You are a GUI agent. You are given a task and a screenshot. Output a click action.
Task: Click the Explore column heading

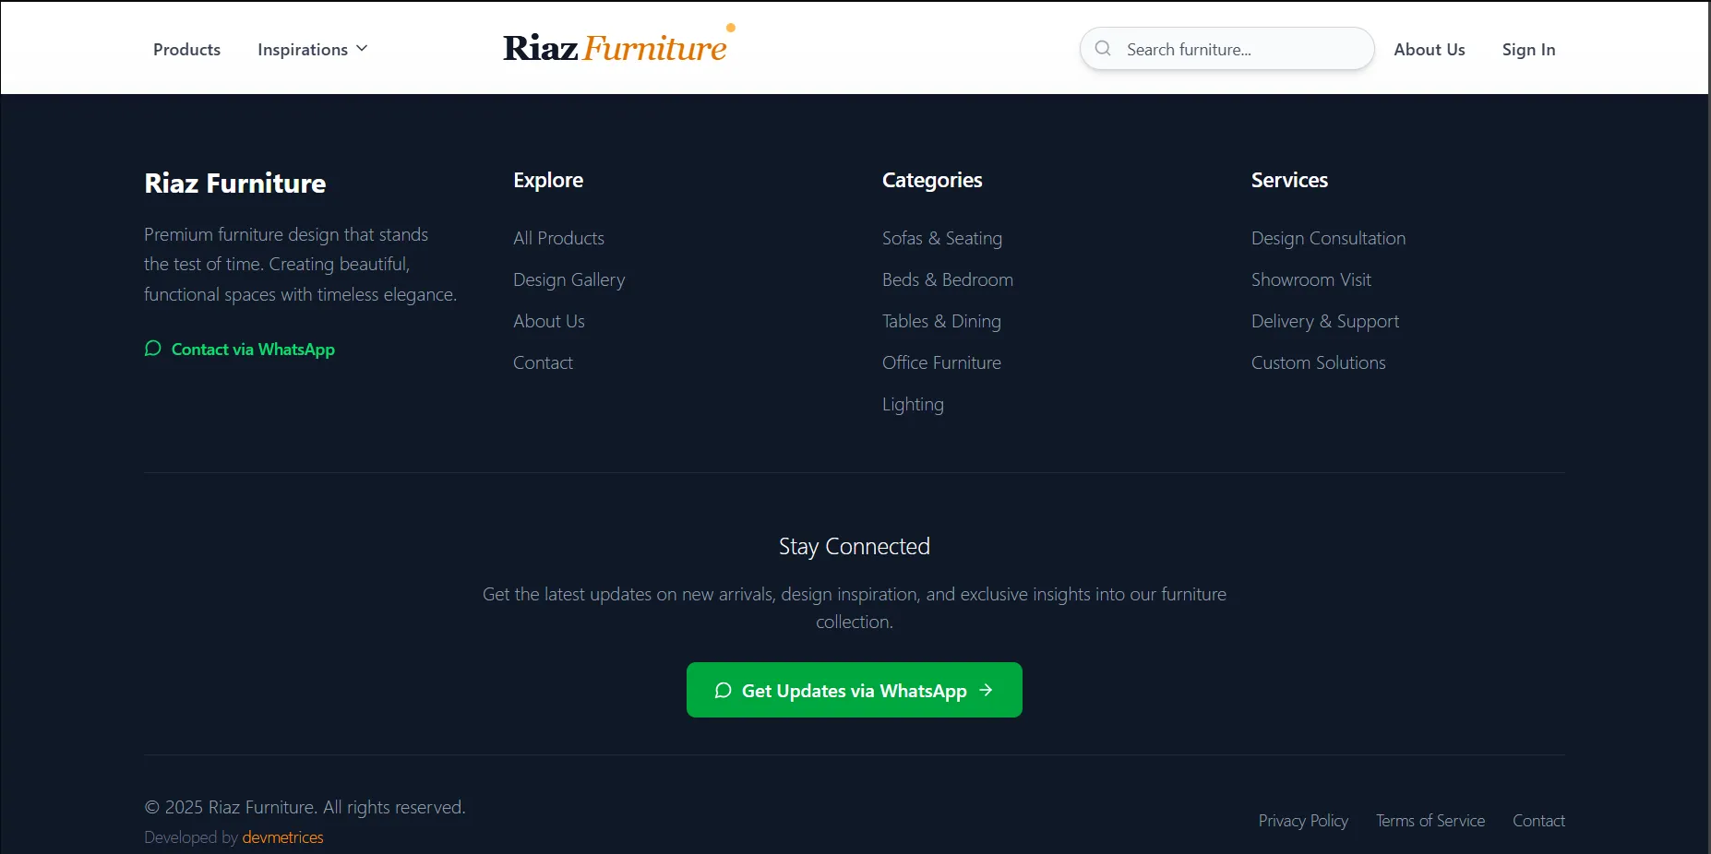[548, 180]
